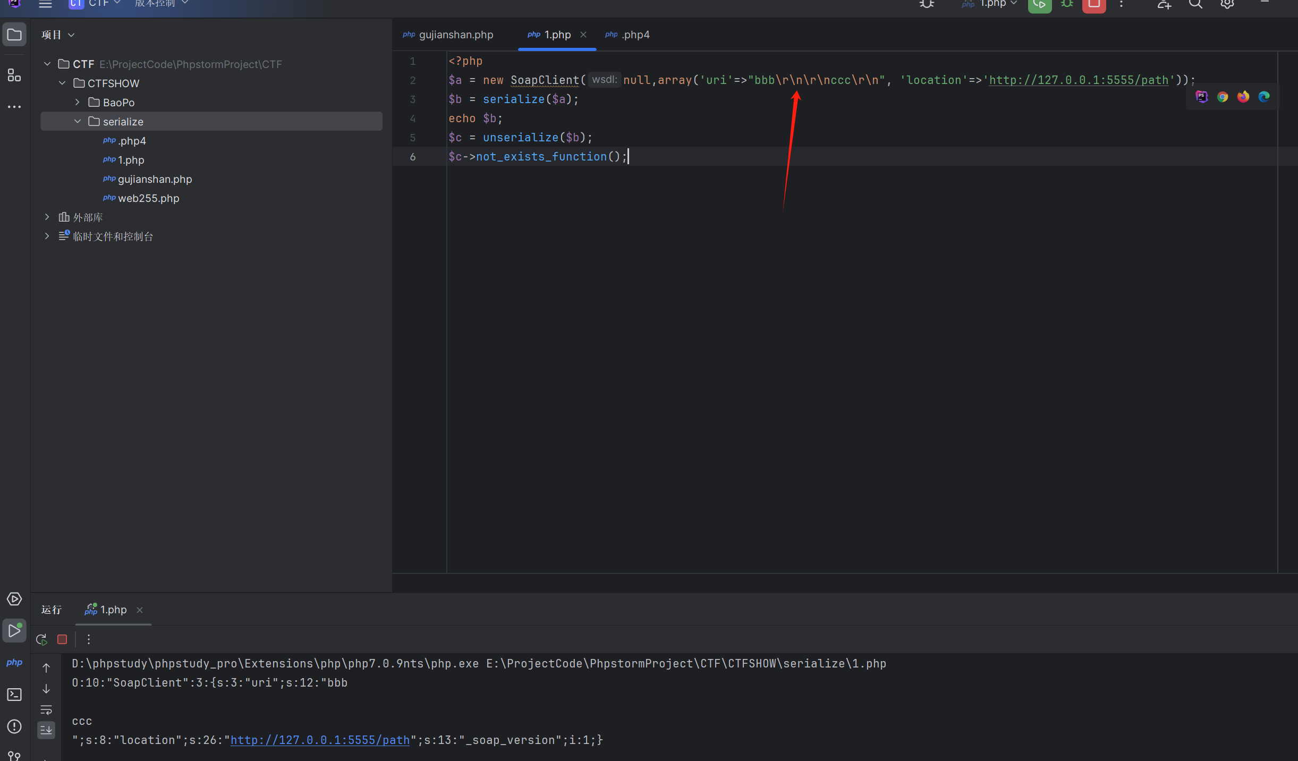
Task: Toggle scroll to end in run console
Action: [x=46, y=730]
